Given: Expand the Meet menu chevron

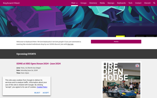Looking at the screenshot, I should pos(77,3).
